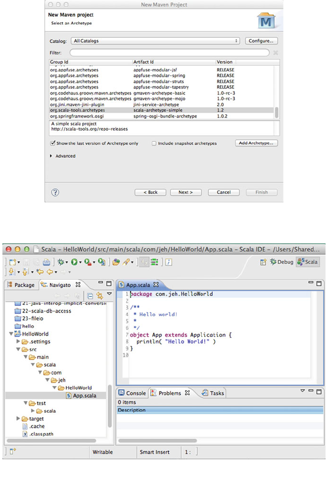Expand the .settings folder
This screenshot has width=328, height=477.
(18, 341)
